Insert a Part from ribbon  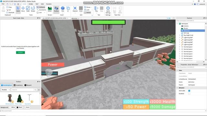pos(63,9)
